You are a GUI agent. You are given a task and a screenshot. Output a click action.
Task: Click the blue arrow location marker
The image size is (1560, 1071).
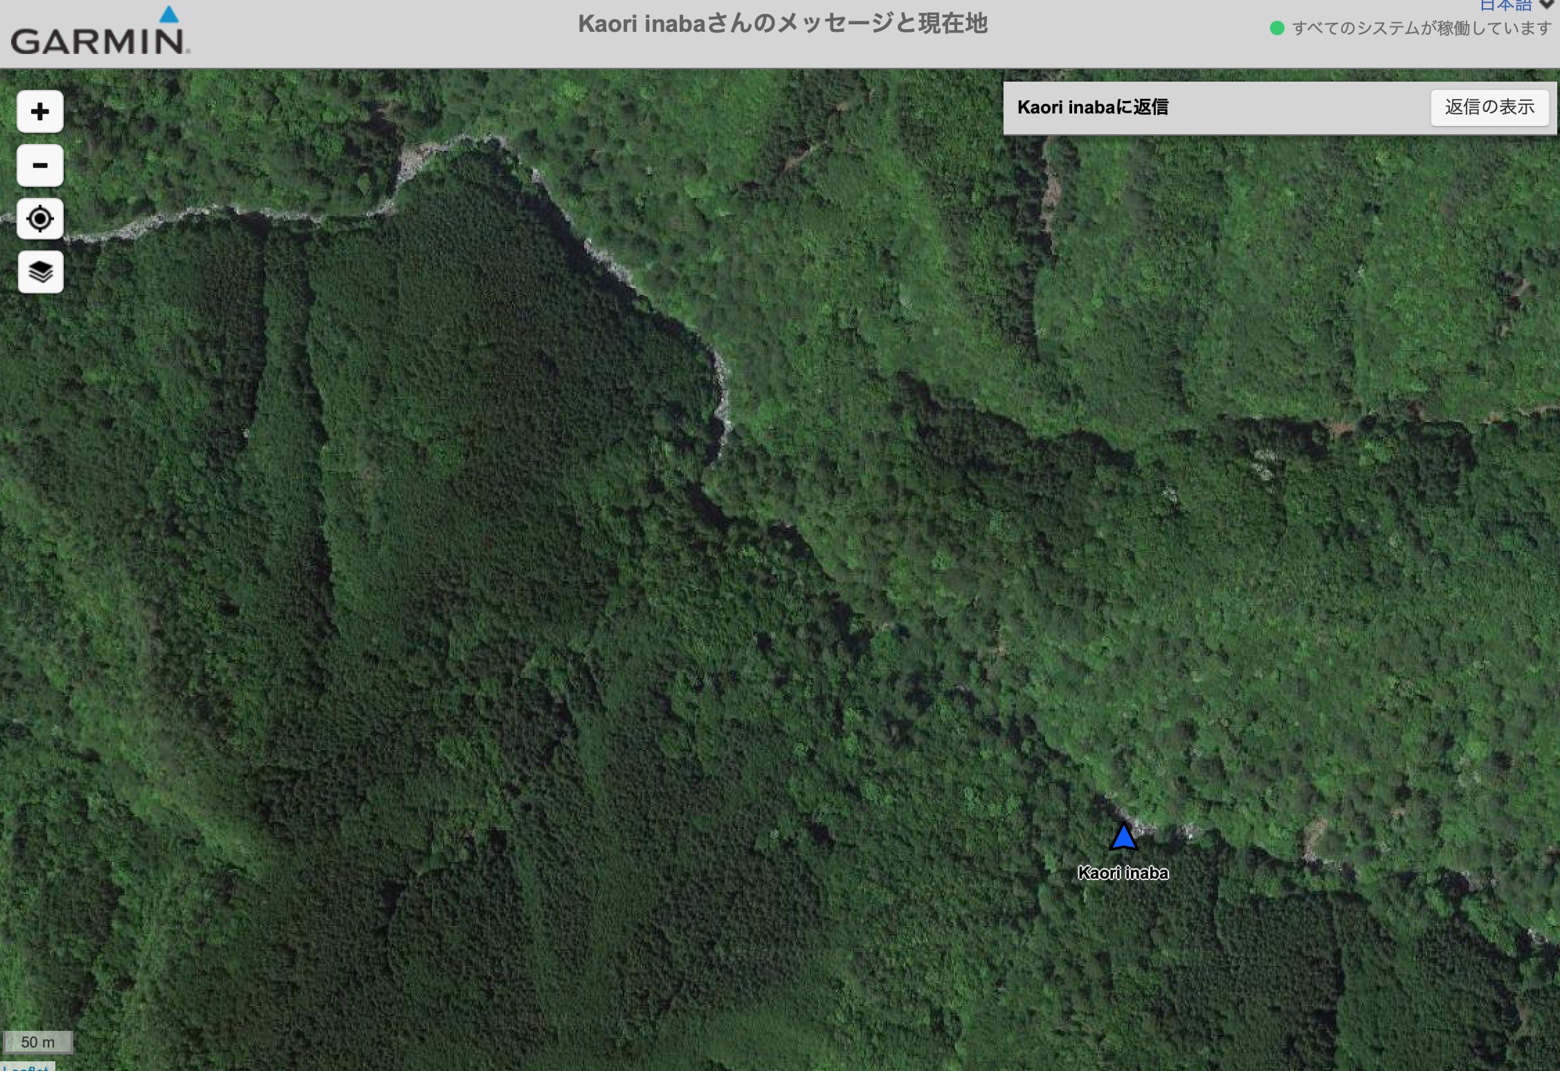pos(1123,837)
